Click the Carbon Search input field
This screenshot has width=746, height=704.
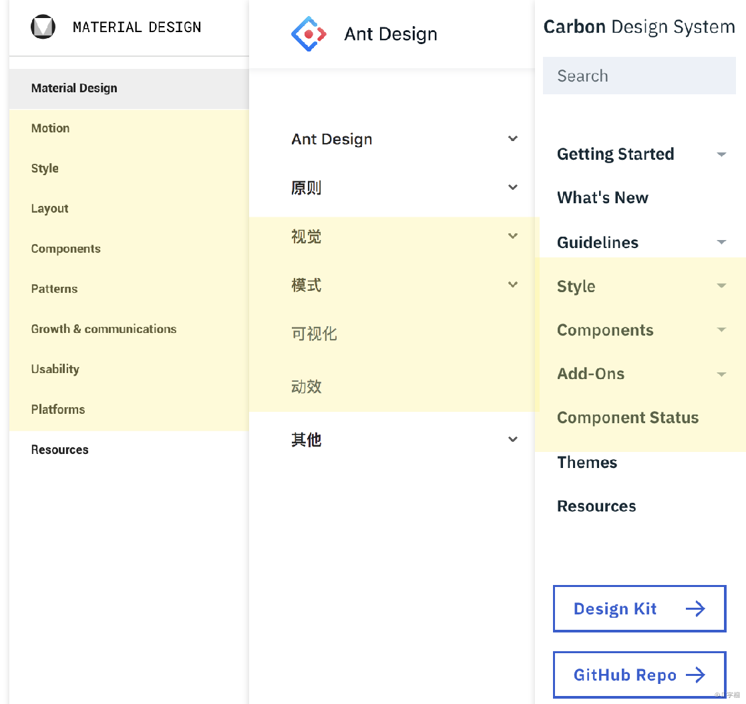(x=639, y=76)
